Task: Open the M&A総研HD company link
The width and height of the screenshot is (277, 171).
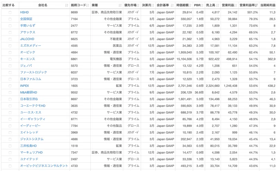Action: 29,92
